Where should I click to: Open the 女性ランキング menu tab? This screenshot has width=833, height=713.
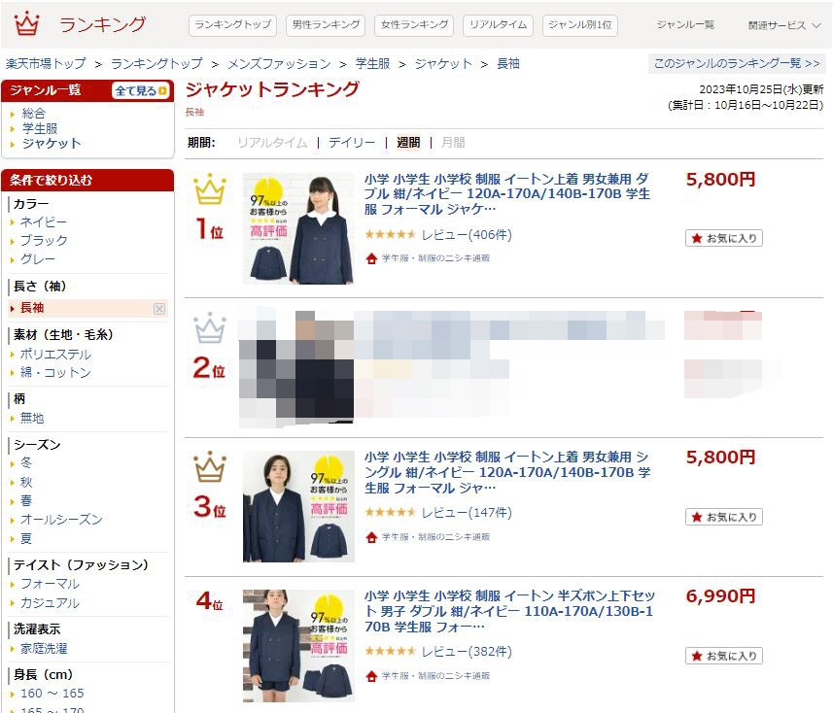tap(414, 25)
